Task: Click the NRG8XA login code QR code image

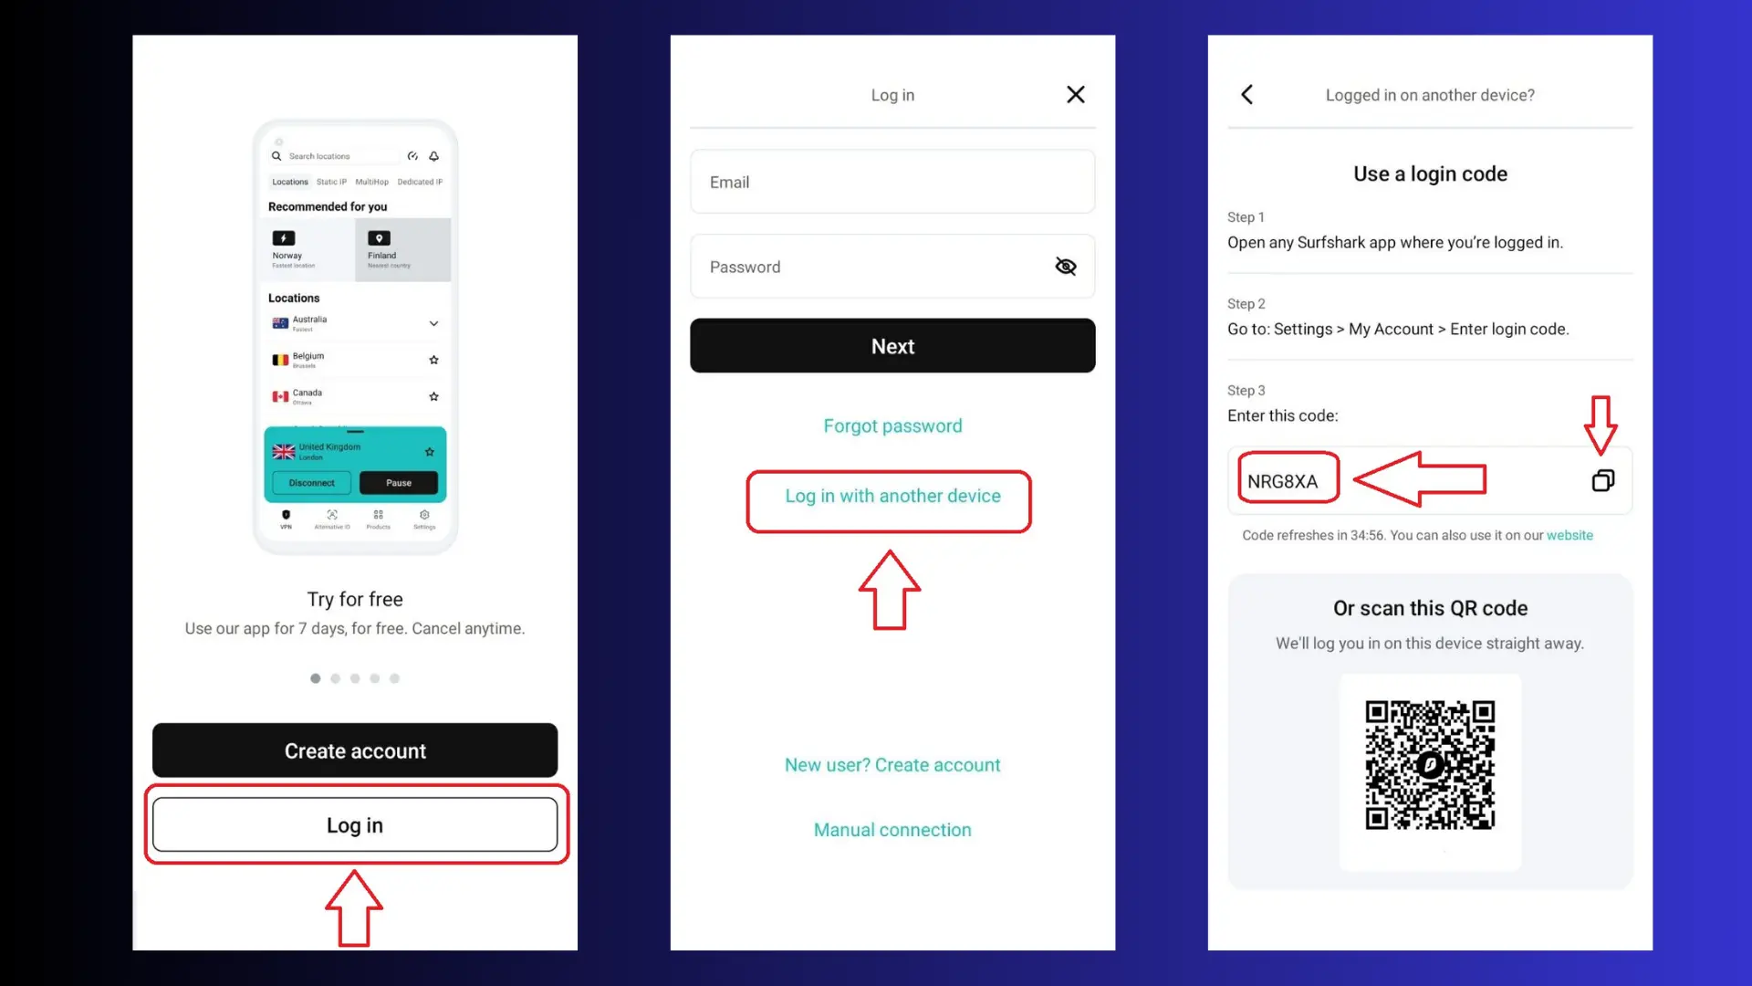Action: click(1430, 764)
